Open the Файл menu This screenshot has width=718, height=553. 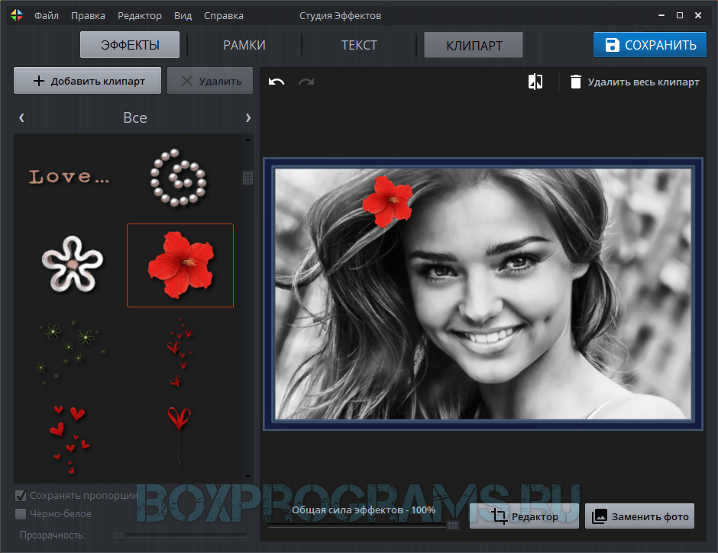coord(47,15)
